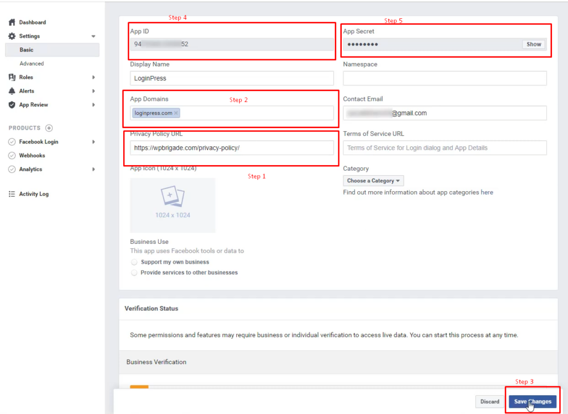Screen dimensions: 568x414
Task: Open Dashboard in the sidebar
Action: 32,22
